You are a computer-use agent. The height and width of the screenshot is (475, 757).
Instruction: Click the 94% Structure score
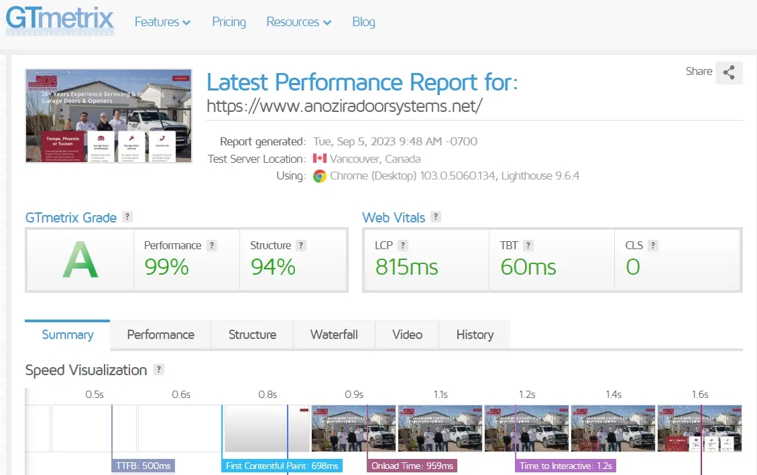coord(273,267)
